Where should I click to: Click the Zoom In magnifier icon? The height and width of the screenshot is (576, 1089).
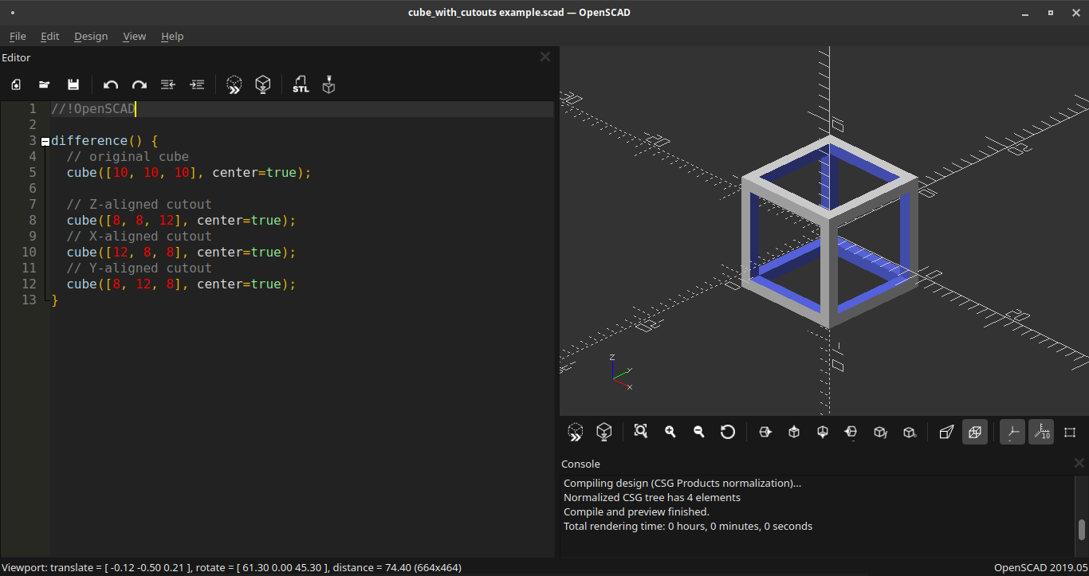point(670,432)
